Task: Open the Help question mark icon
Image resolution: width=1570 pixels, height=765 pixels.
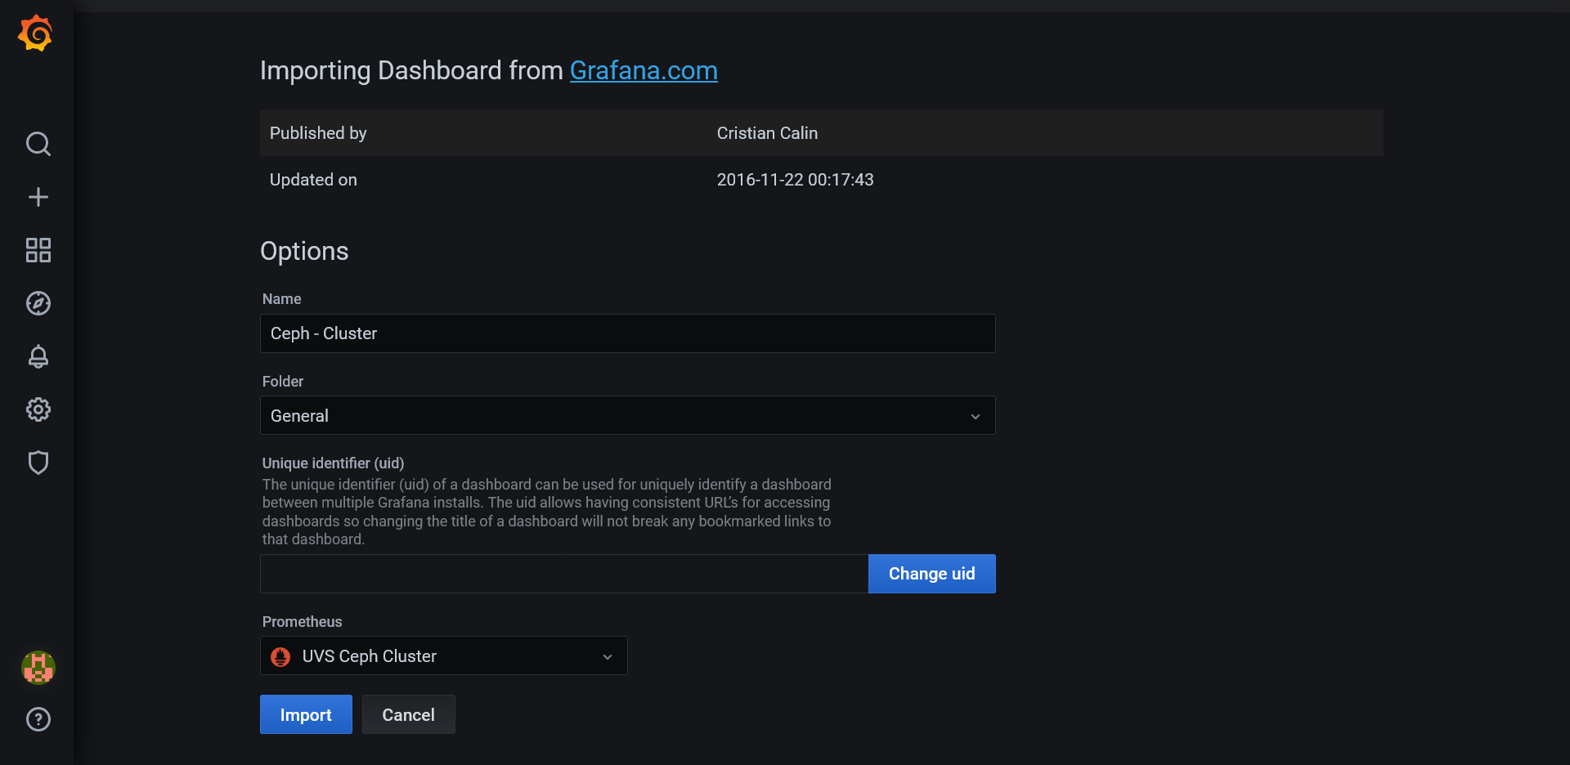Action: 38,719
